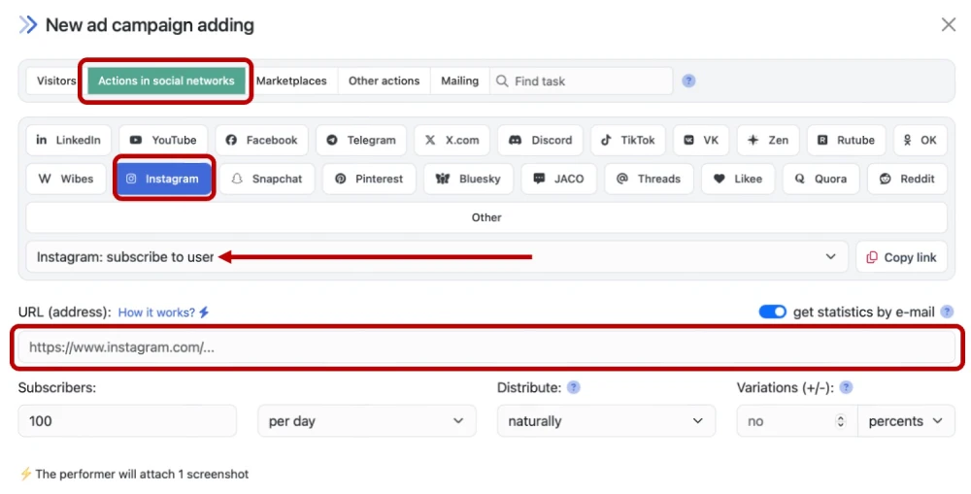Select the Discord network button
The width and height of the screenshot is (971, 494).
coord(540,140)
